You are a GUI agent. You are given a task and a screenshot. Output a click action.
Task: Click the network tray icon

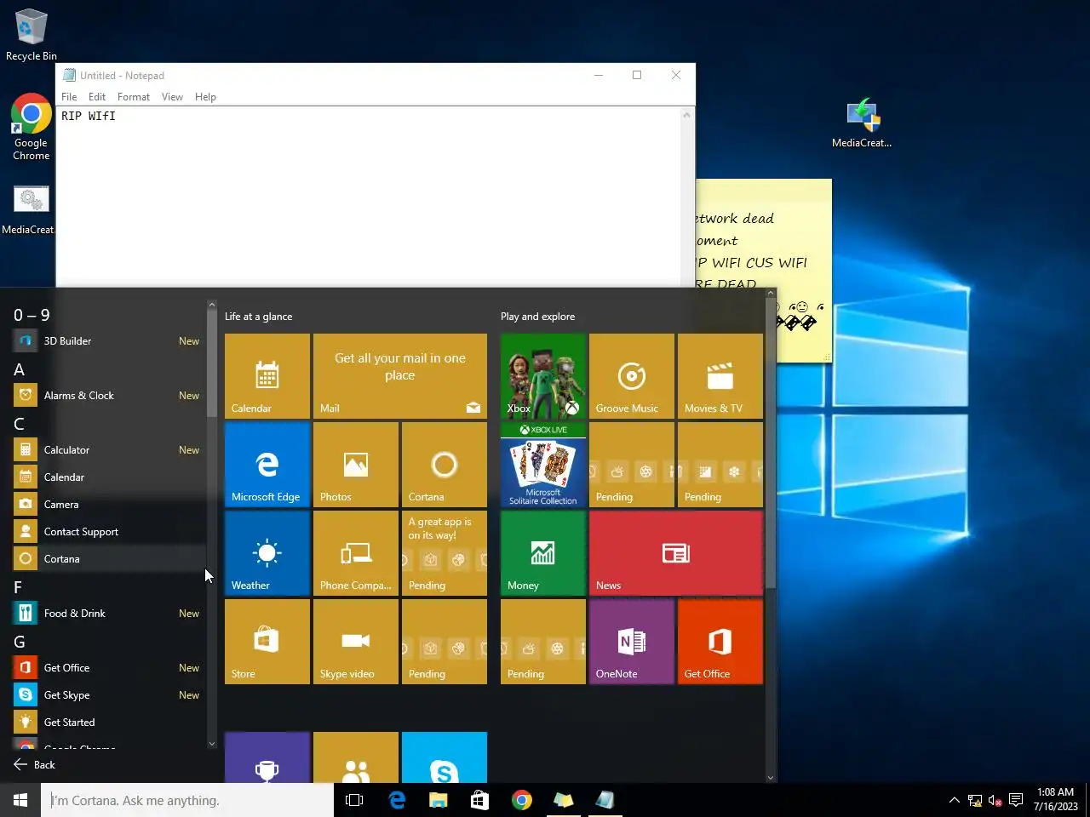coord(975,800)
